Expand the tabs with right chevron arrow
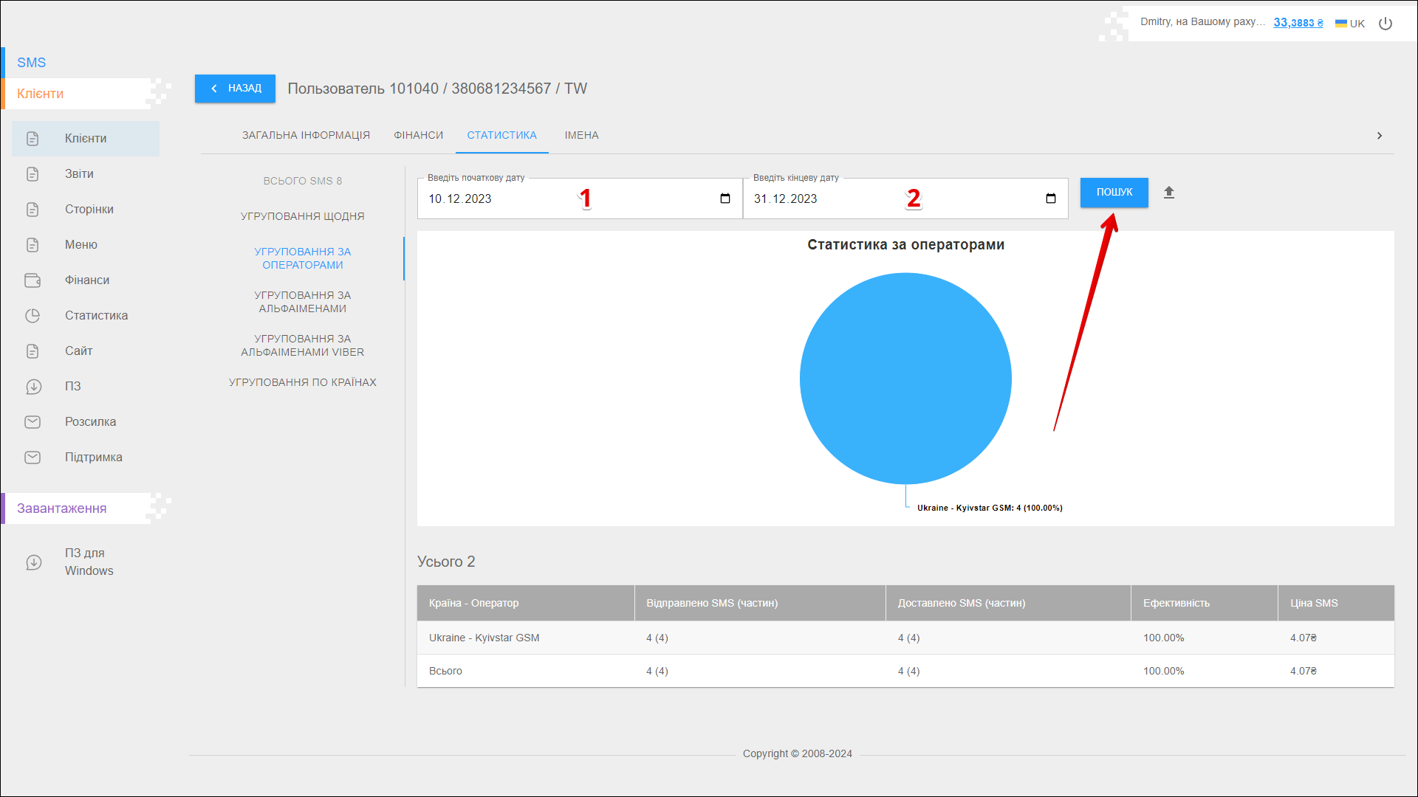Viewport: 1418px width, 797px height. [1379, 136]
